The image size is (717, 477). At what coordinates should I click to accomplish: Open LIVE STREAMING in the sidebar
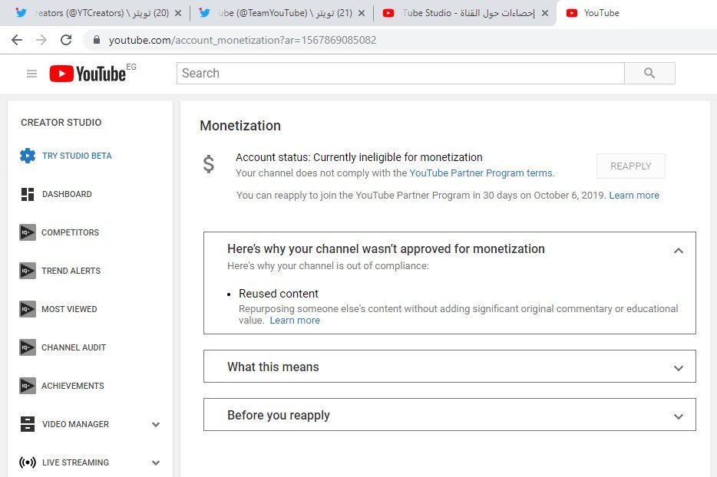75,463
